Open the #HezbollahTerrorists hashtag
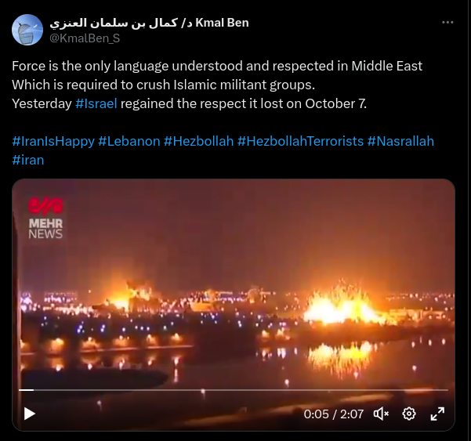 click(300, 141)
